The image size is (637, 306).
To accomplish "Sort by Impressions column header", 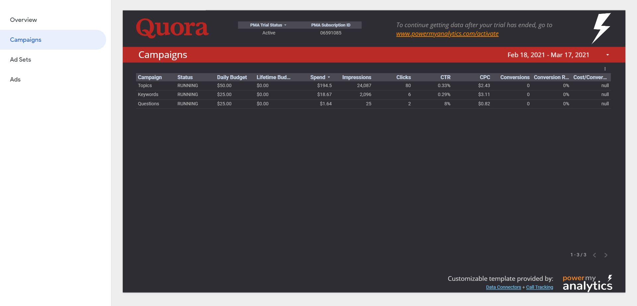I will pyautogui.click(x=357, y=77).
